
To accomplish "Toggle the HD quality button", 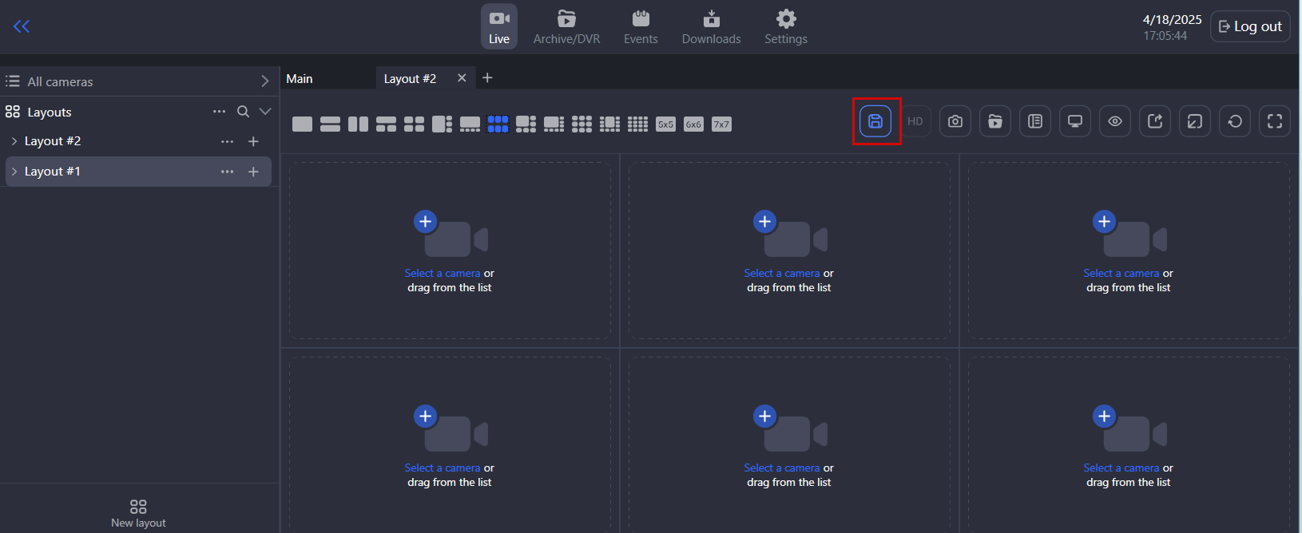I will [x=915, y=121].
